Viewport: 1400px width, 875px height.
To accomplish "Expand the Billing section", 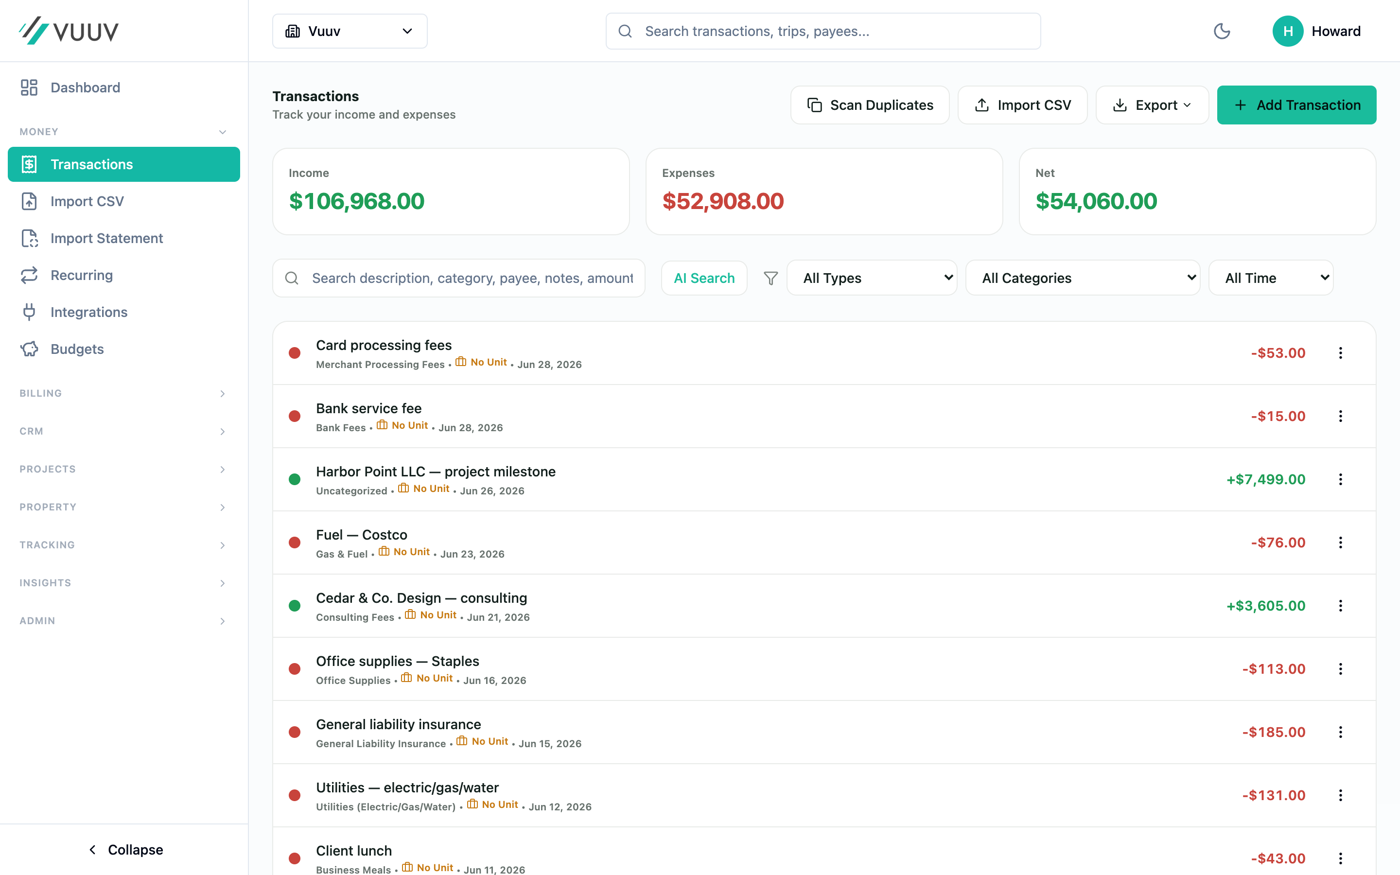I will click(x=124, y=394).
